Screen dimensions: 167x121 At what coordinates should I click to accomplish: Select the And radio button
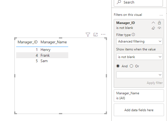pos(118,66)
